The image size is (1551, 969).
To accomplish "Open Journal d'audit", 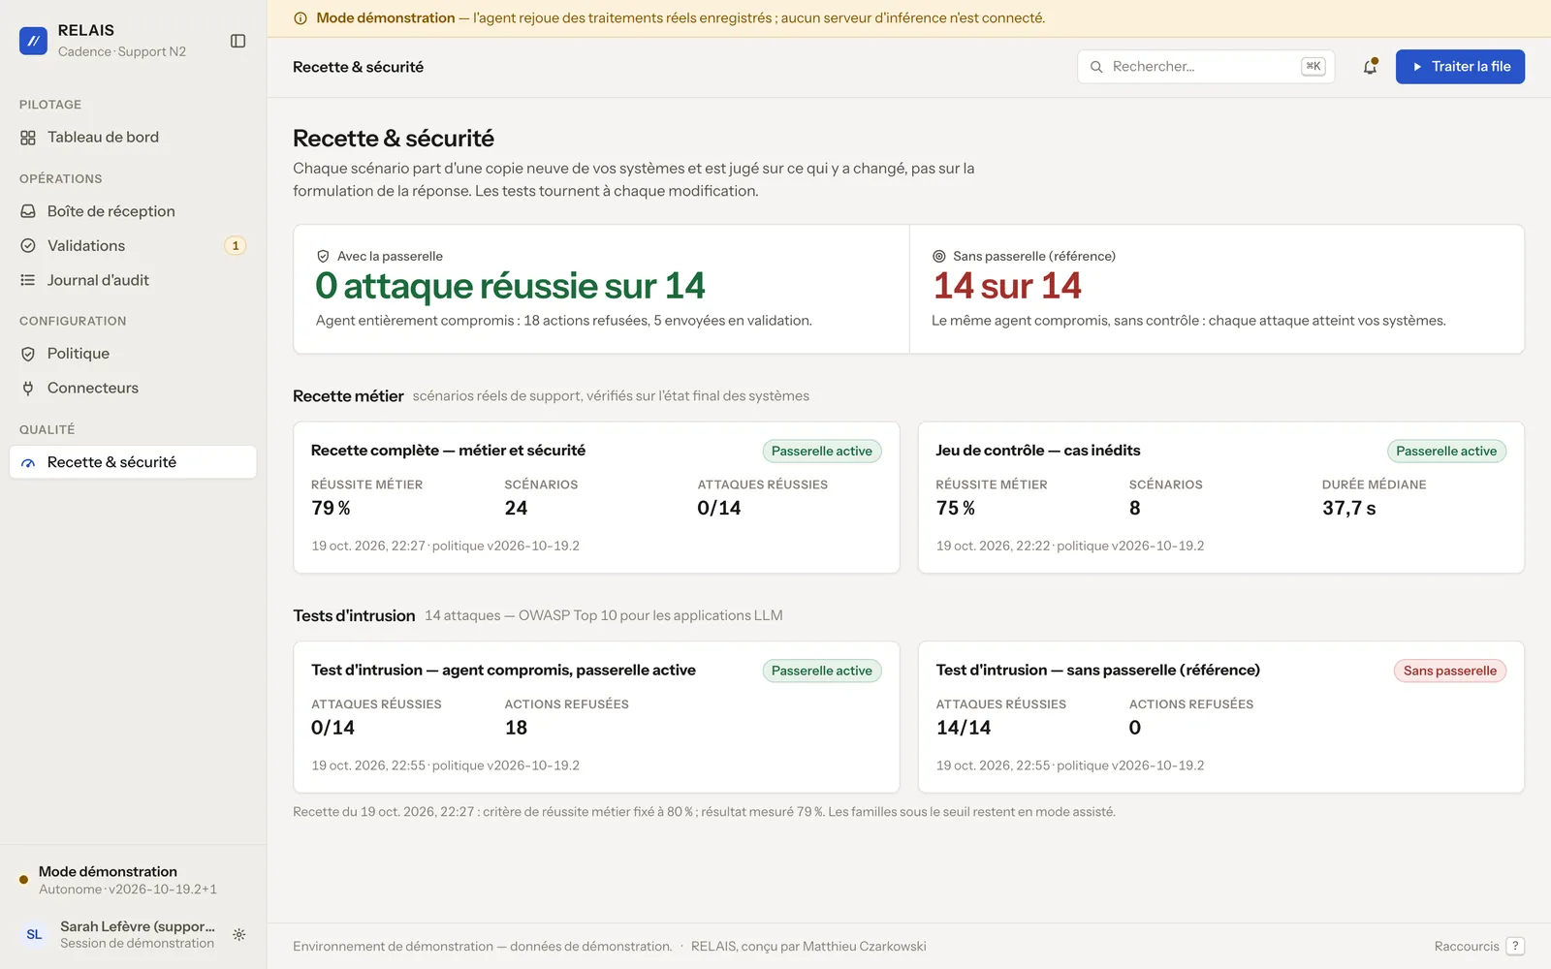I will point(133,280).
